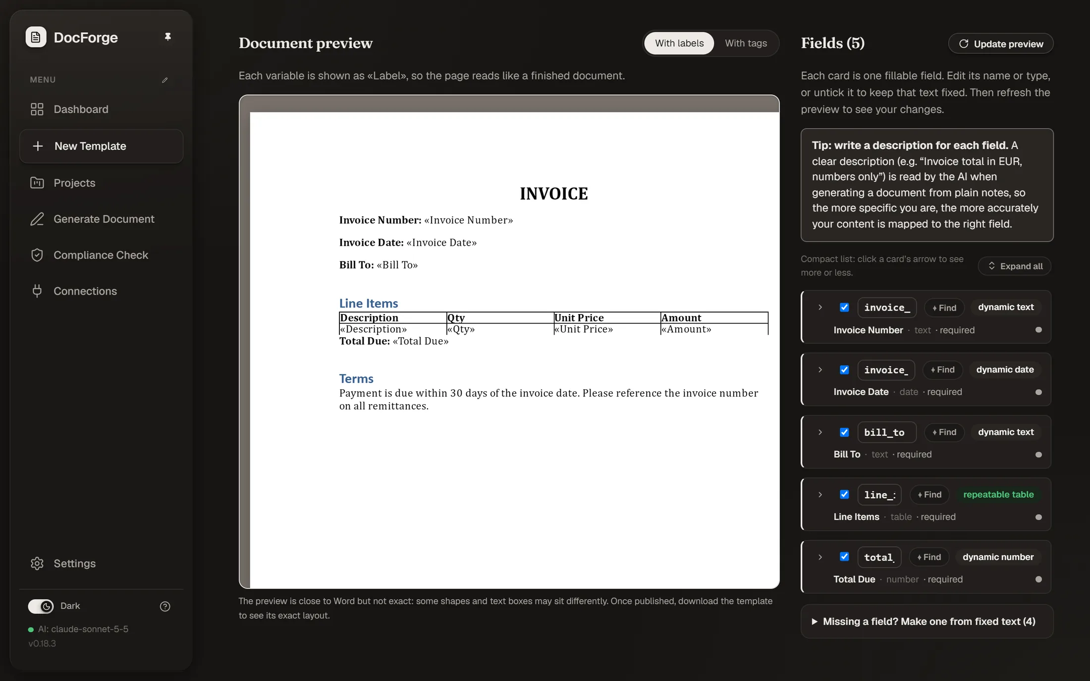Uncheck the Bill To field checkbox
Image resolution: width=1090 pixels, height=681 pixels.
coord(844,432)
